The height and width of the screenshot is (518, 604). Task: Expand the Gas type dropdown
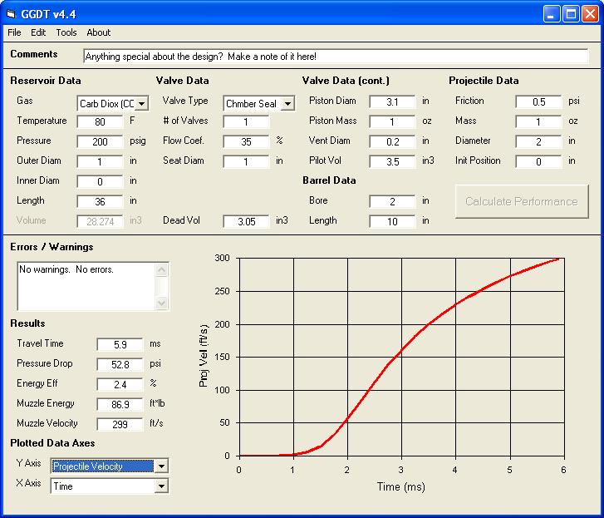141,104
